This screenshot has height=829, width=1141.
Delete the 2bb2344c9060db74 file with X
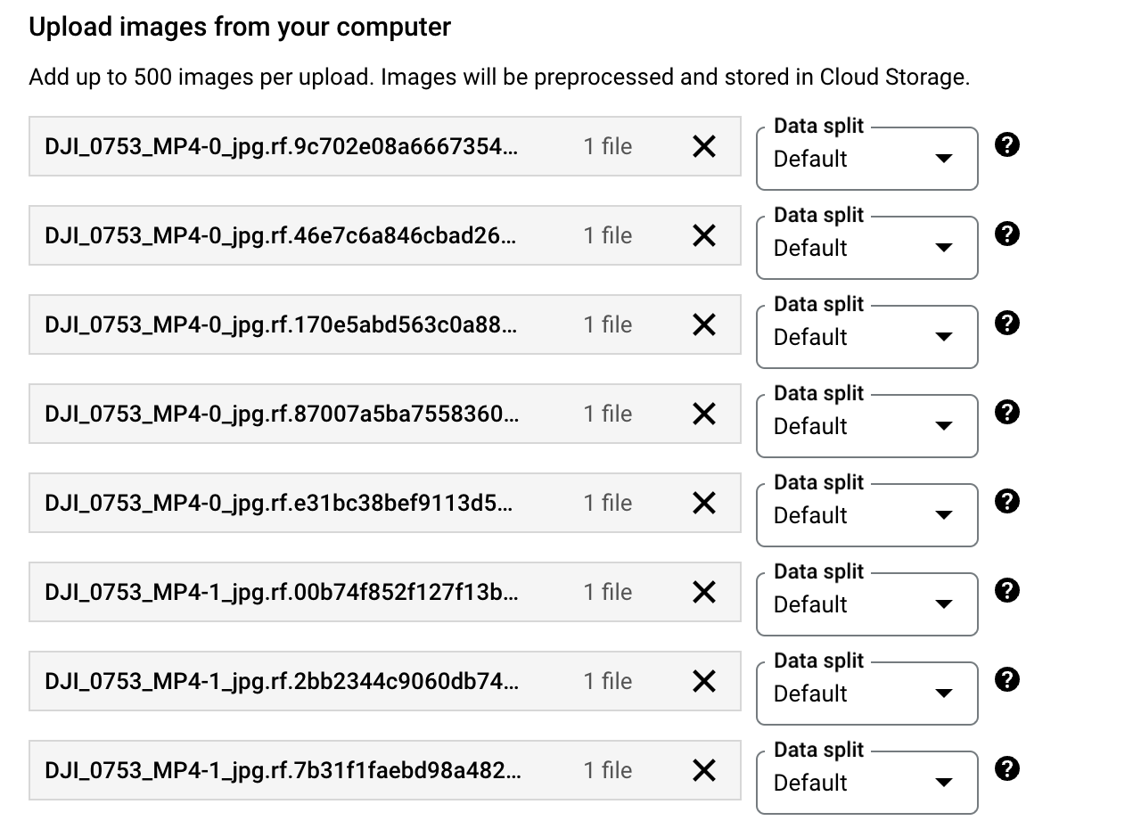pyautogui.click(x=704, y=681)
